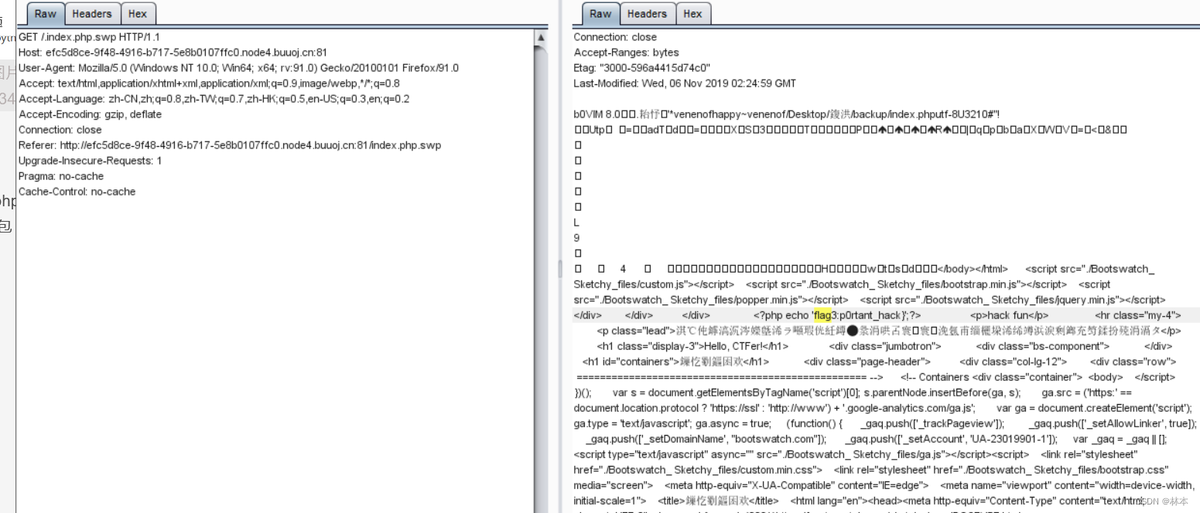Click the '<p>hack fun</p>' text
The width and height of the screenshot is (1200, 513).
tap(1009, 315)
